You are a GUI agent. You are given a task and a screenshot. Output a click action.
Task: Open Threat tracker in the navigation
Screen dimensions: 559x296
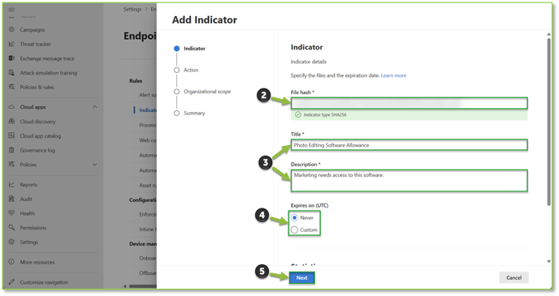(x=35, y=44)
